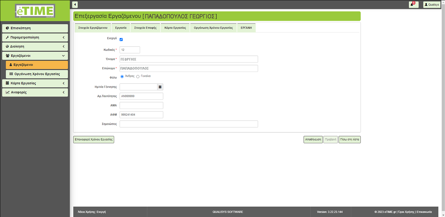Click the Επισκόπηση pie chart icon
The image size is (445, 217).
coord(7,28)
